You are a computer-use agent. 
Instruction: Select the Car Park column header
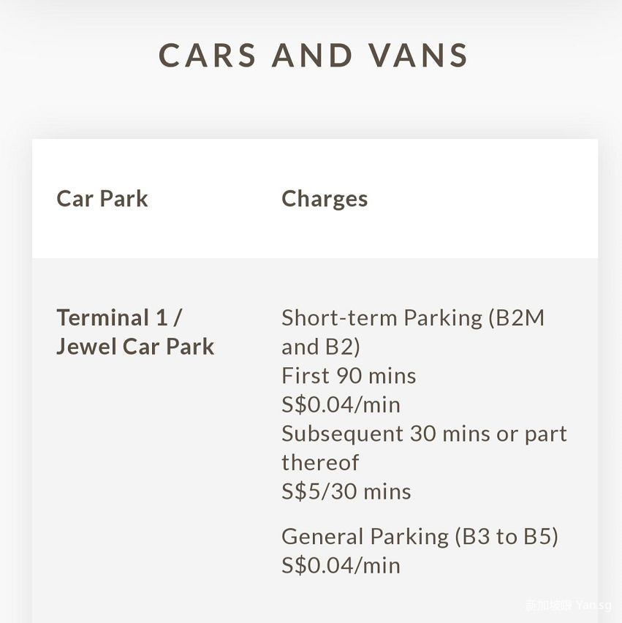(102, 199)
